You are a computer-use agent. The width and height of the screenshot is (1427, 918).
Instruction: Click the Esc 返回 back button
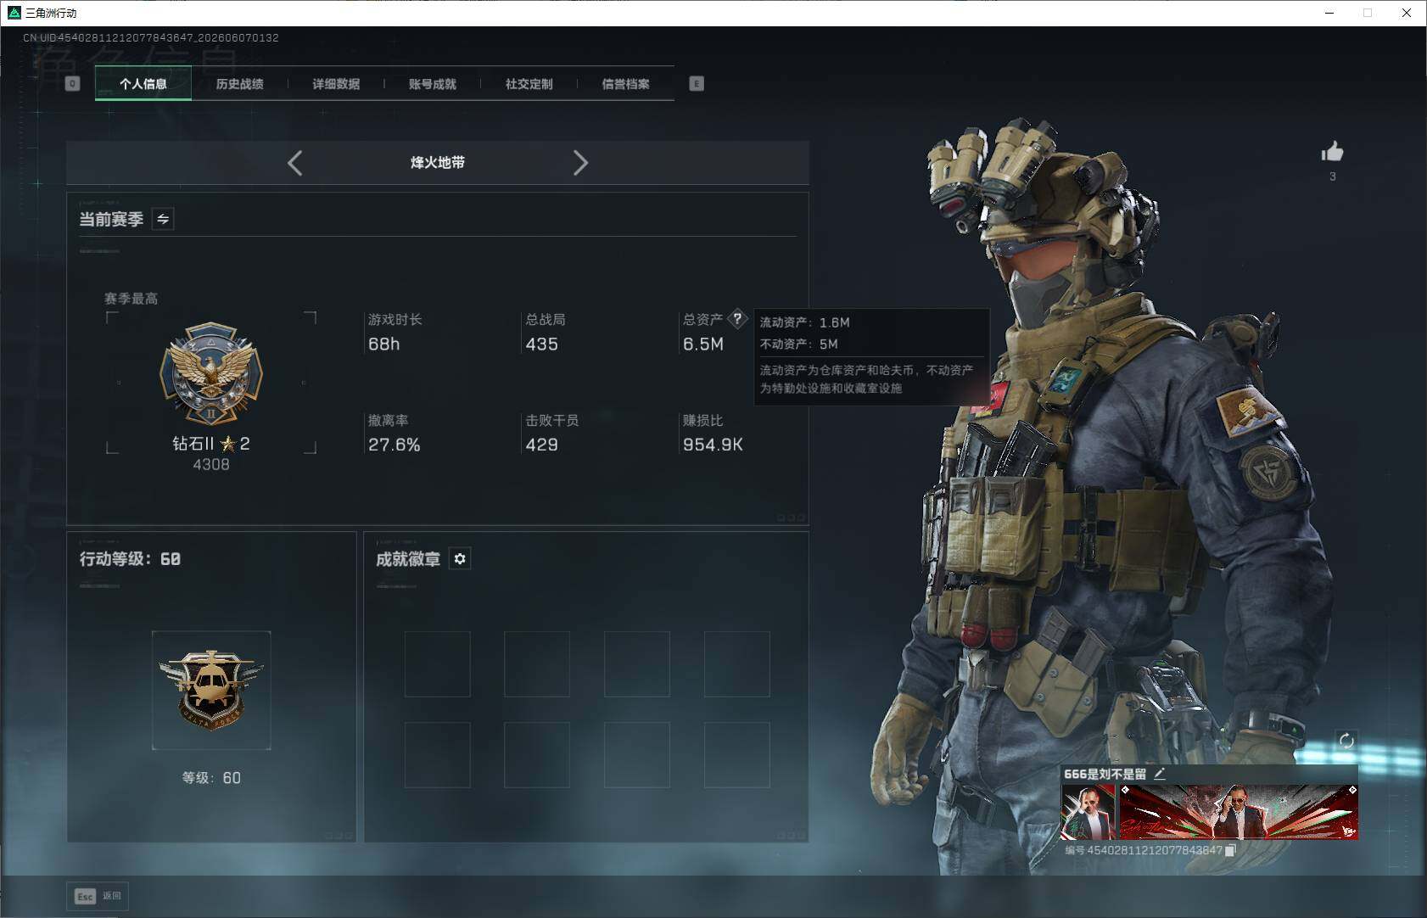click(98, 896)
